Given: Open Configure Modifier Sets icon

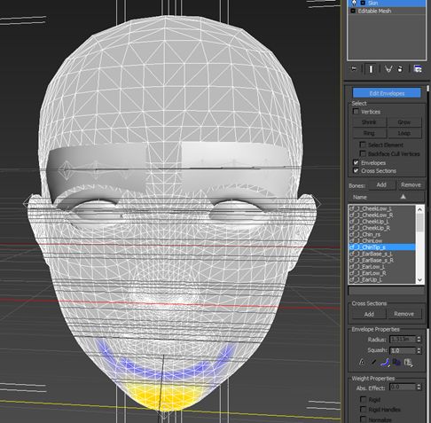Looking at the screenshot, I should [418, 69].
